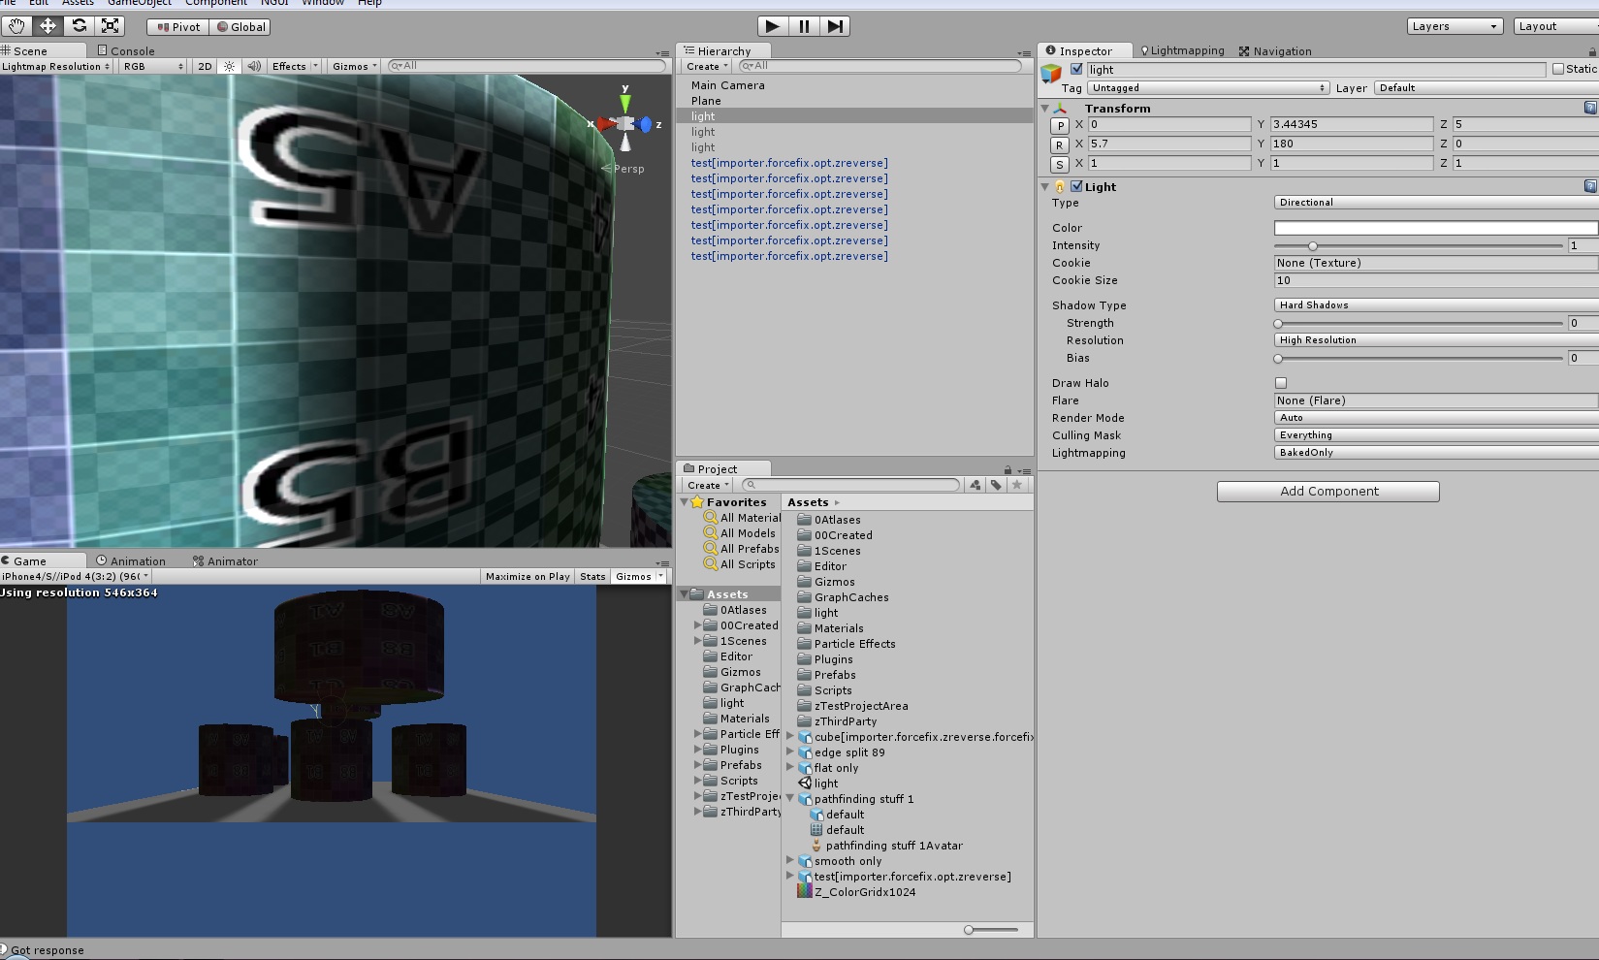
Task: Click the P position reset button
Action: [x=1060, y=125]
